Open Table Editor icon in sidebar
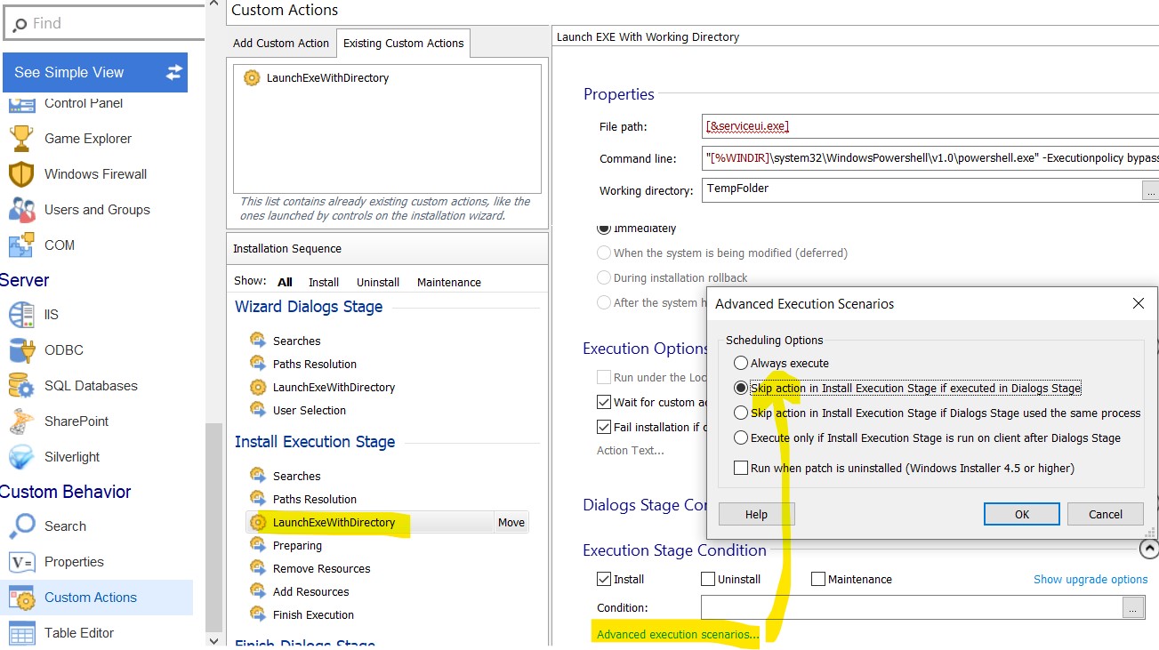Viewport: 1159px width, 650px height. point(21,633)
